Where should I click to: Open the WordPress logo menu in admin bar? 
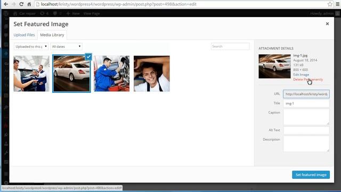click(x=6, y=13)
